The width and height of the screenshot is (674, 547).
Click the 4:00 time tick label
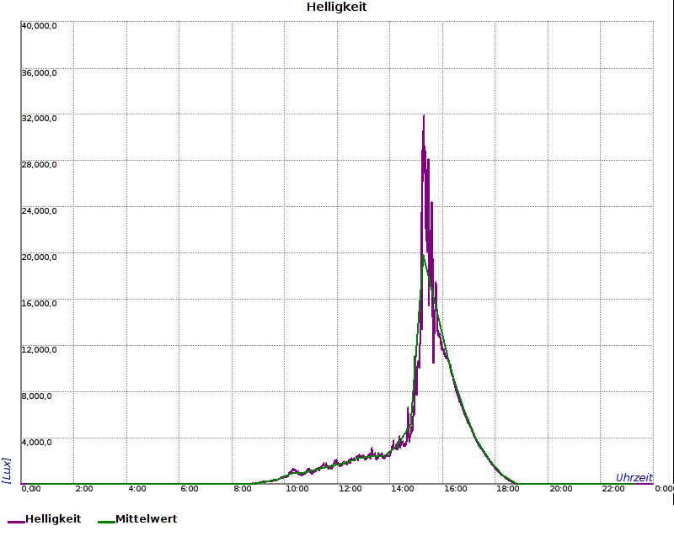pyautogui.click(x=137, y=489)
